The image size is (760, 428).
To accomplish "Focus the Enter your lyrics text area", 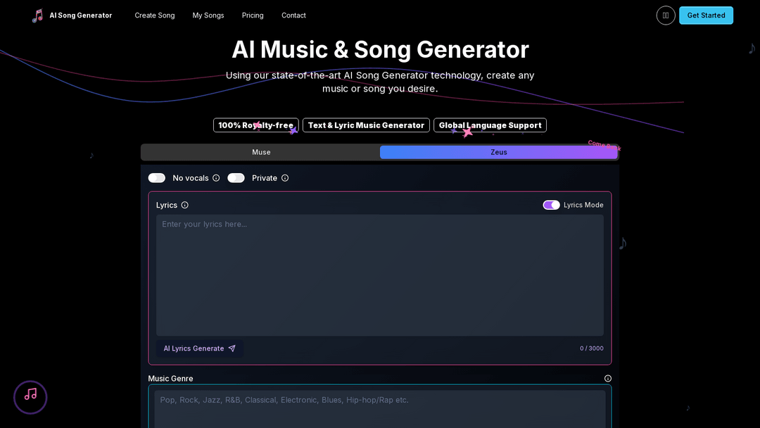I will 379,275.
